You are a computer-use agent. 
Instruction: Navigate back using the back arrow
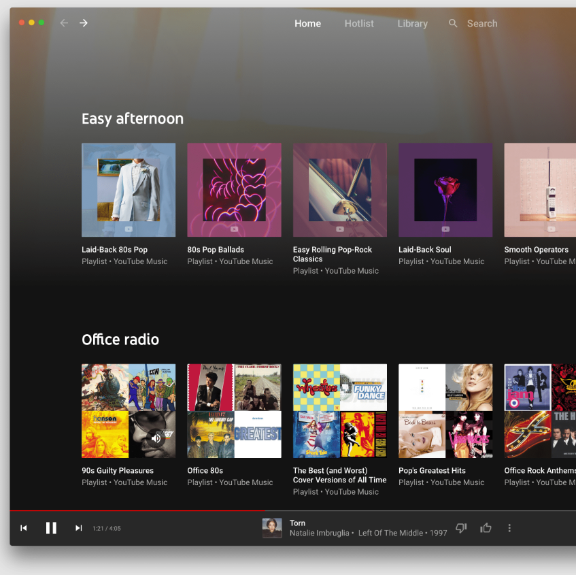pyautogui.click(x=63, y=22)
